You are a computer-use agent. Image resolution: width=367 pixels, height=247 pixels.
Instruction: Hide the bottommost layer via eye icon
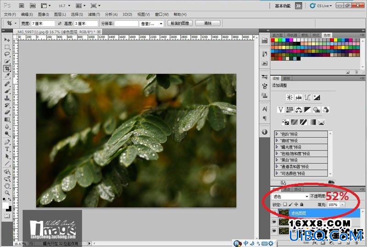click(274, 230)
